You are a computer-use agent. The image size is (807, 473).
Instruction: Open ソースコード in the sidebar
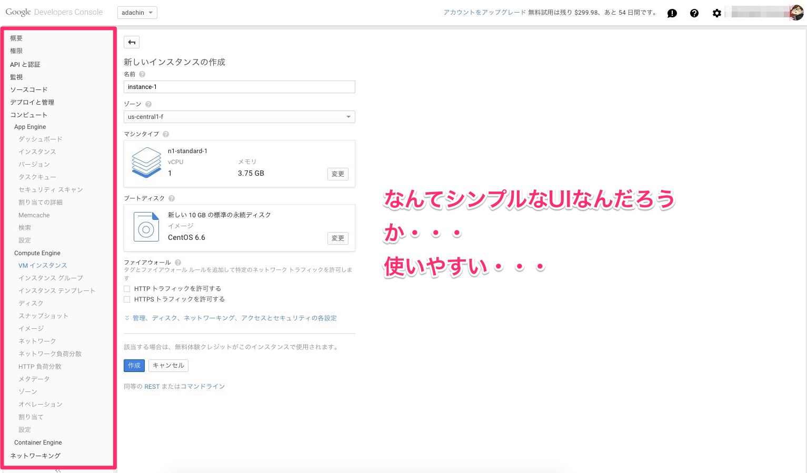pyautogui.click(x=29, y=89)
